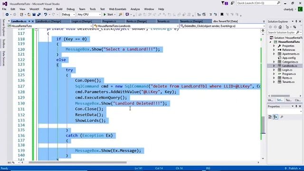Open the charlydj account dropdown

pyautogui.click(x=290, y=9)
